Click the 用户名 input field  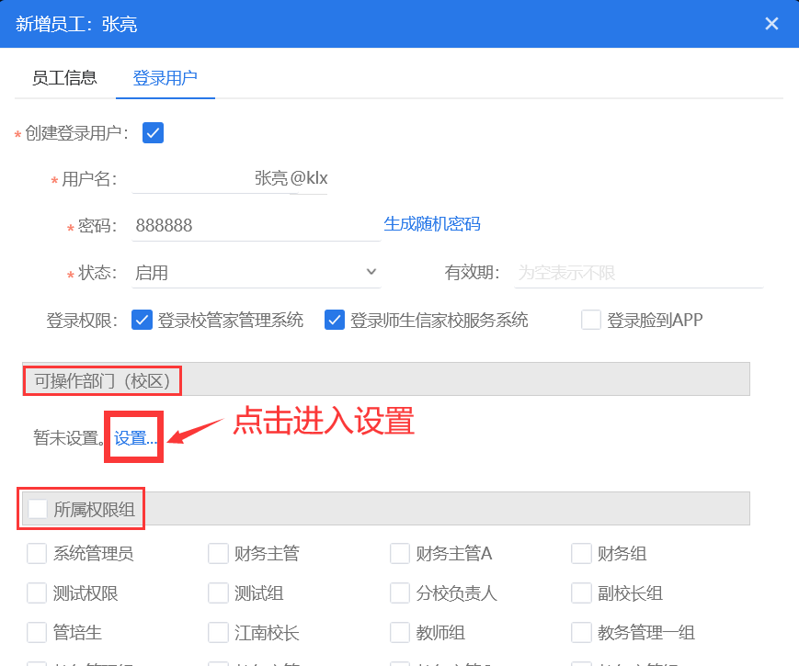click(232, 178)
